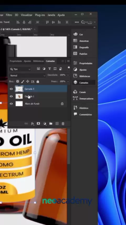
Task: Filter layers by pixel layers icon
Action: tap(39, 69)
